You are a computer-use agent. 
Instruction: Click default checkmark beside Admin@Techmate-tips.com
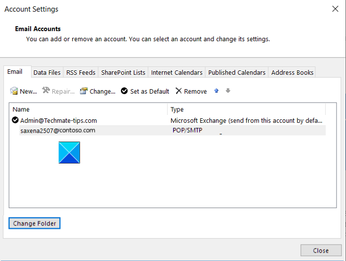[x=15, y=120]
